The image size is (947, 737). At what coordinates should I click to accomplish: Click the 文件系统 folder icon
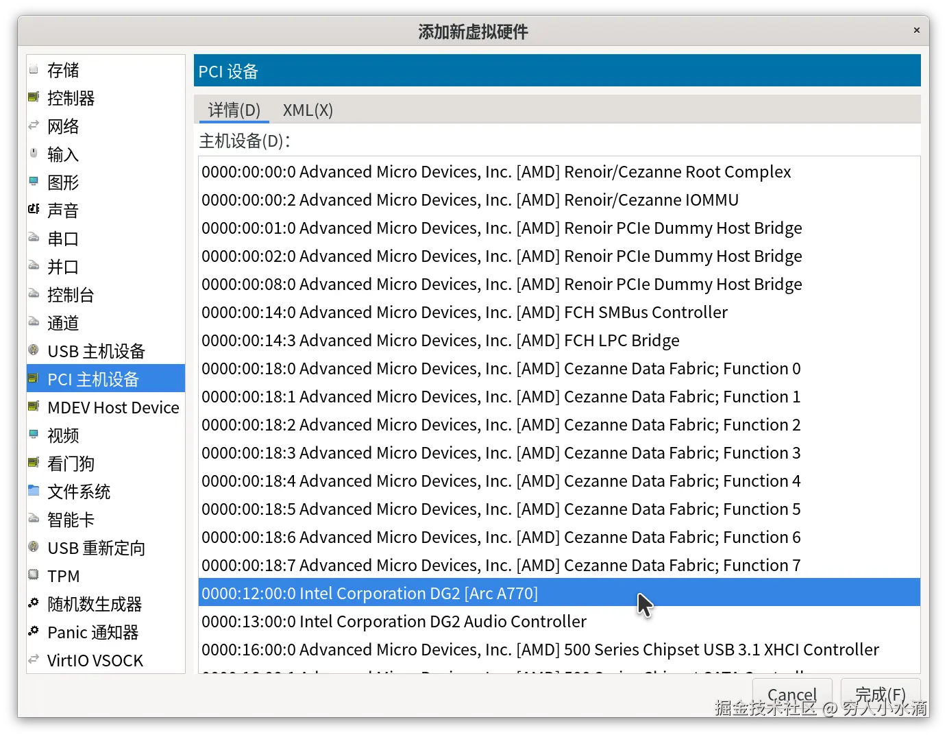click(x=34, y=491)
